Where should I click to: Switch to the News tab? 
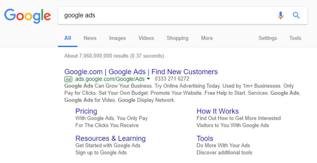(x=90, y=38)
